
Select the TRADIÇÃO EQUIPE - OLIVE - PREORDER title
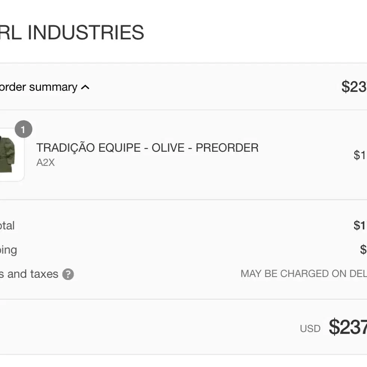147,148
